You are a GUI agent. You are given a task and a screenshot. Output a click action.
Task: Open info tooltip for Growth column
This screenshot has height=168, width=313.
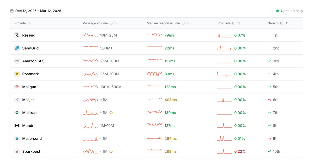click(x=282, y=23)
